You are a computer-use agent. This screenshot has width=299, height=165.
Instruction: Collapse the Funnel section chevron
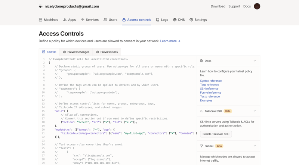[255, 146]
